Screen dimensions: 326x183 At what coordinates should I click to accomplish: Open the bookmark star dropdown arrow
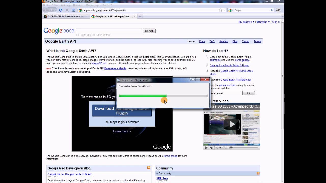click(224, 10)
